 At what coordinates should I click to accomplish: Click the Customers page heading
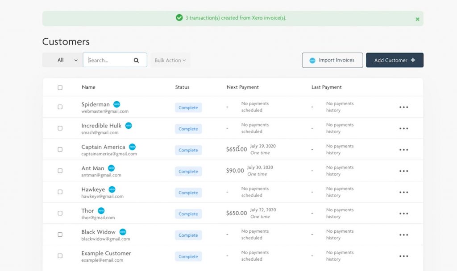(66, 41)
